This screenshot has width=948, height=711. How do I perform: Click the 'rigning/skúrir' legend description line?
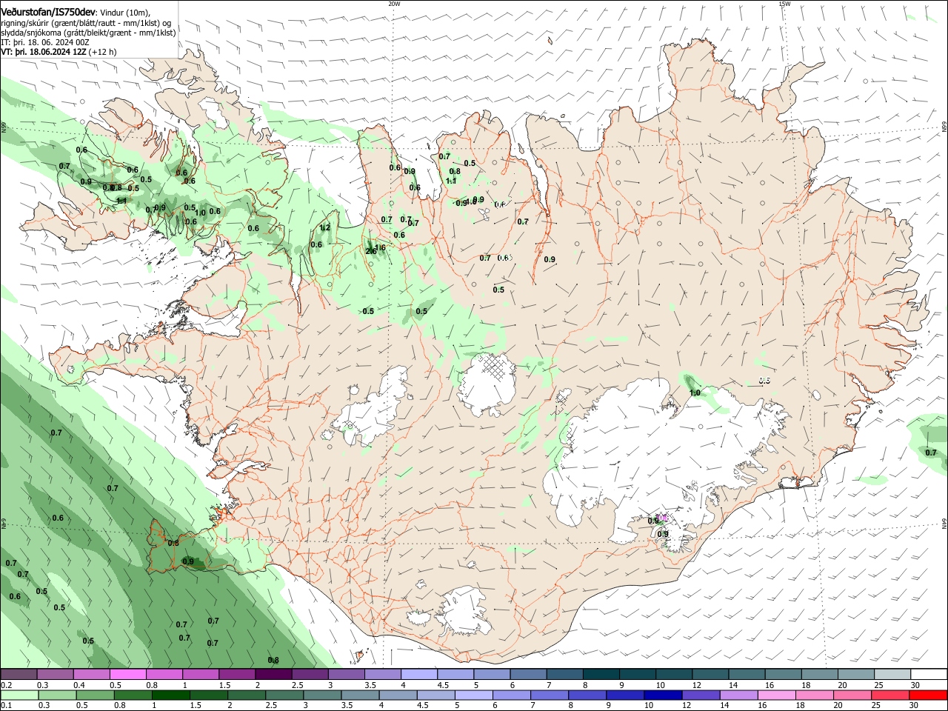86,23
